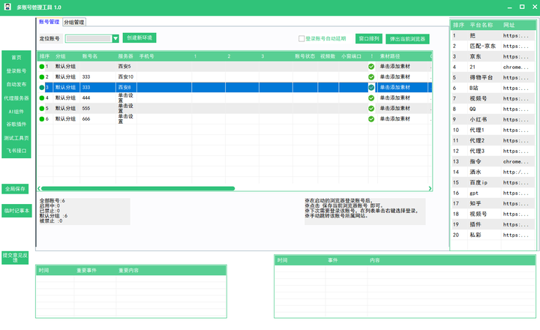Select platform 知乎 in the right list
This screenshot has height=330, width=540.
(493, 203)
